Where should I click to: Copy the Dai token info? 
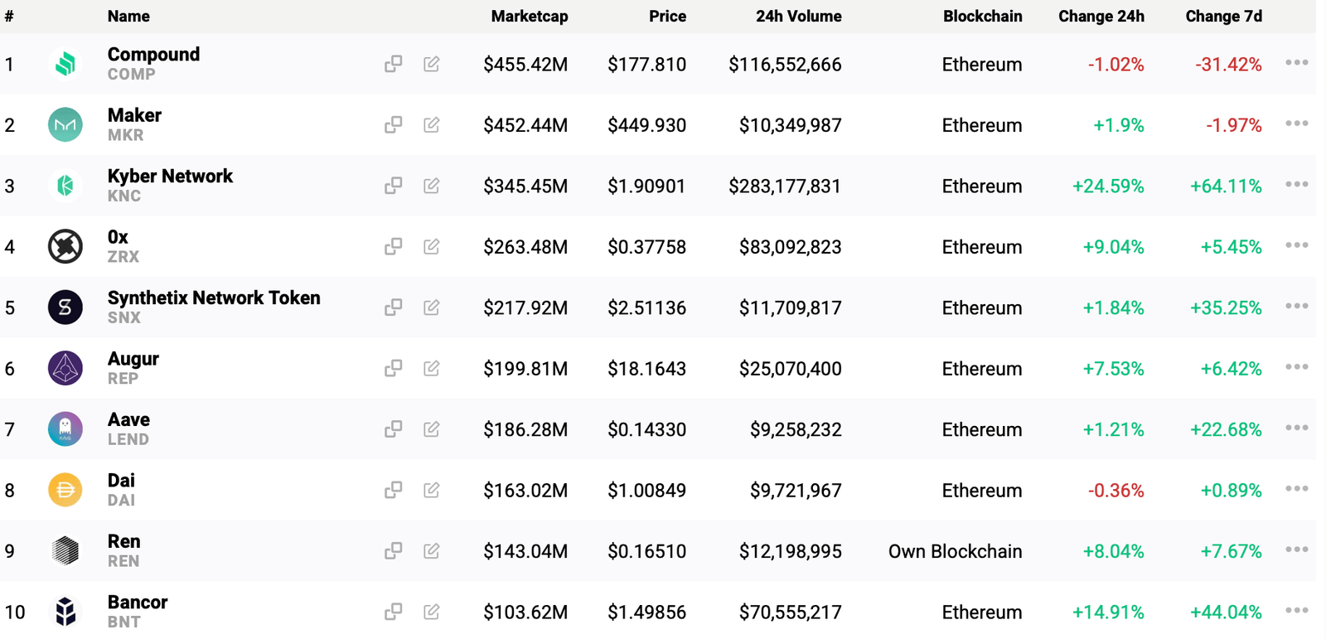[394, 490]
